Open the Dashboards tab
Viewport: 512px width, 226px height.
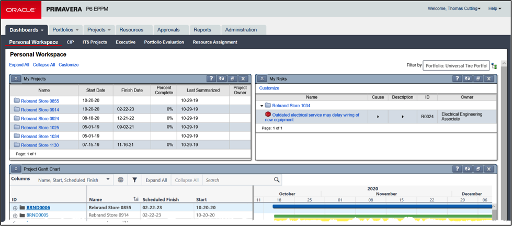(x=27, y=30)
